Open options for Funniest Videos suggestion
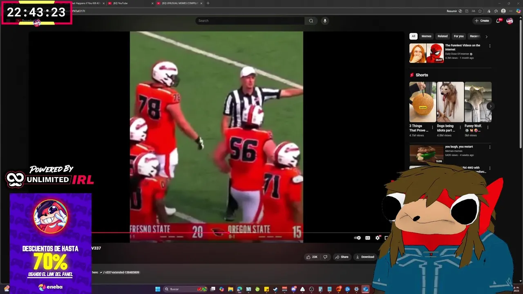The image size is (523, 294). 490,46
